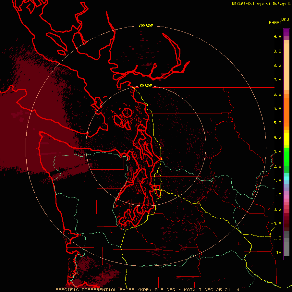Click the 3.4 value on color scale
The image size is (292, 292).
[x=277, y=152]
